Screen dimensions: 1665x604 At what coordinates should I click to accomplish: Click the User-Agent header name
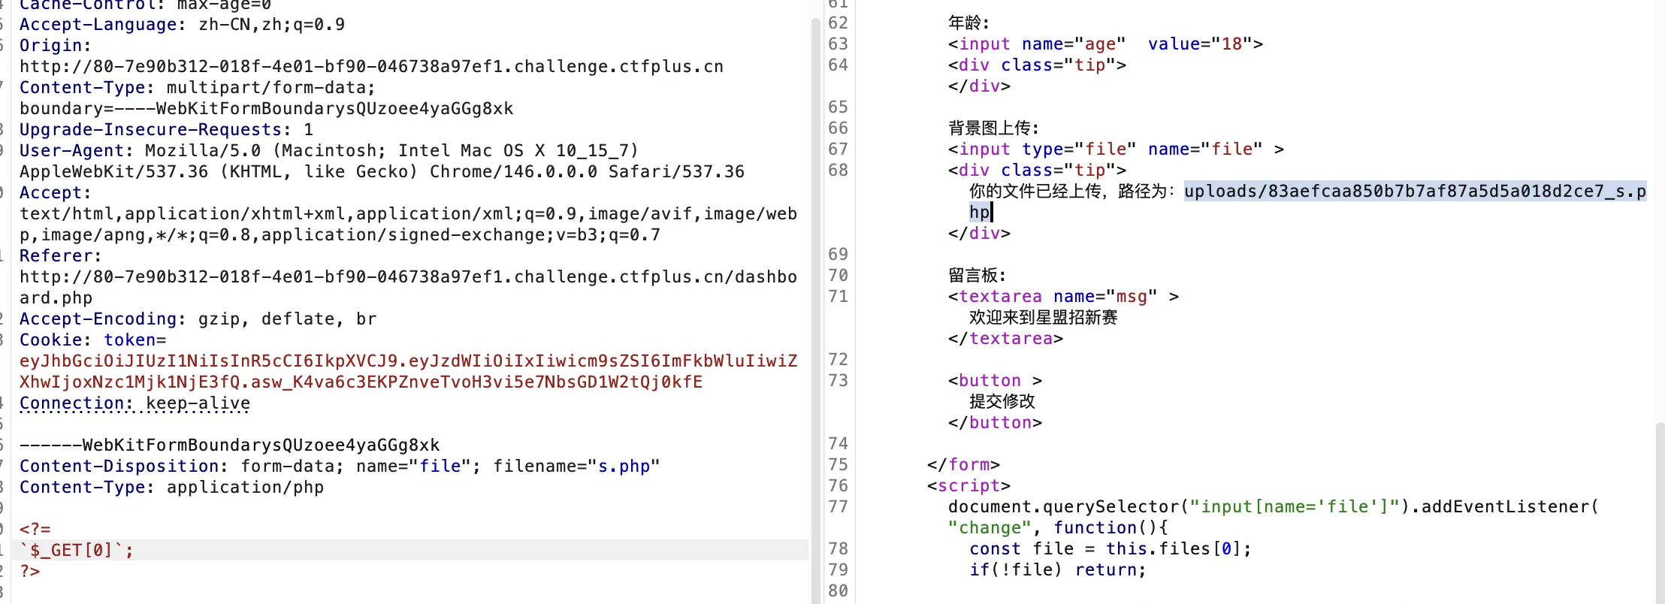(x=71, y=151)
